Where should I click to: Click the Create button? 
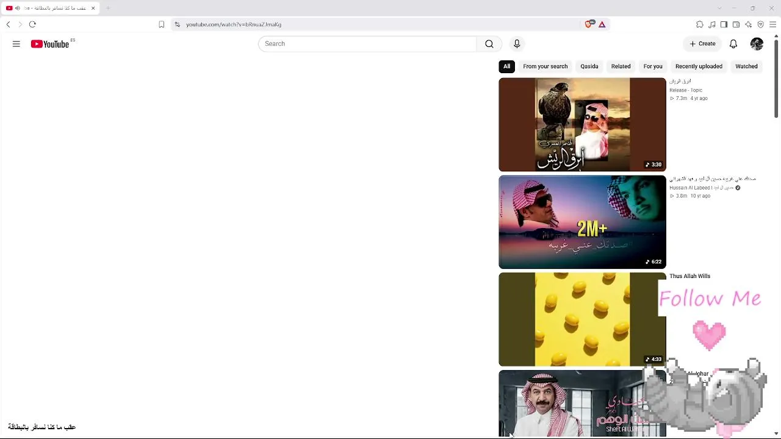tap(702, 44)
